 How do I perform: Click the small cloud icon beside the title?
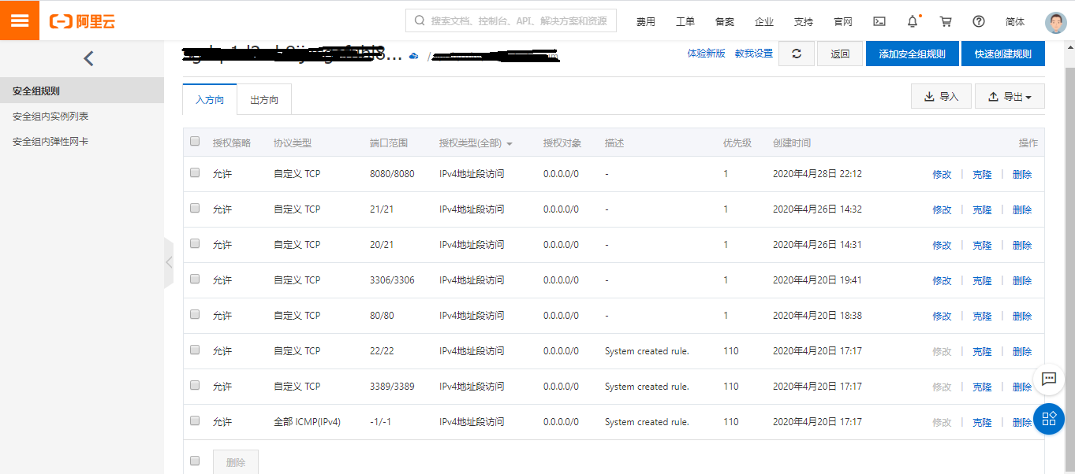click(414, 55)
